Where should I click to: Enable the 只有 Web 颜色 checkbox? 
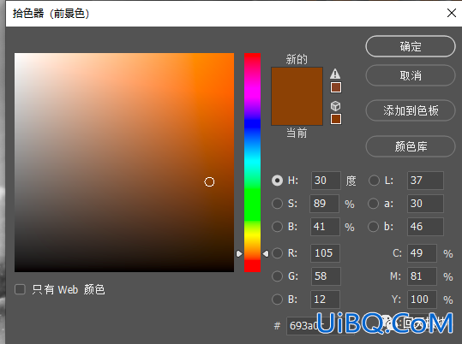[20, 289]
